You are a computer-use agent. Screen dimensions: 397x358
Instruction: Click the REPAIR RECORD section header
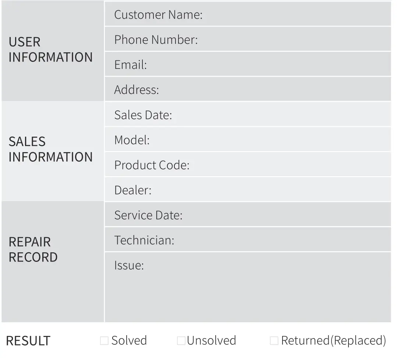point(33,249)
